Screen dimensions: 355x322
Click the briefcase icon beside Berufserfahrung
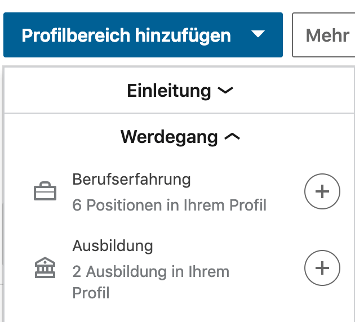45,191
